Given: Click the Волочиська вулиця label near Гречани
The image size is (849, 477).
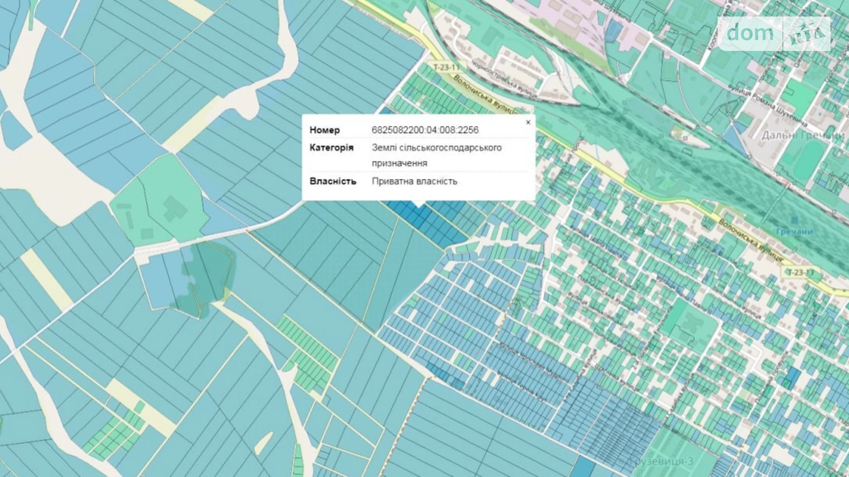Looking at the screenshot, I should pyautogui.click(x=750, y=240).
